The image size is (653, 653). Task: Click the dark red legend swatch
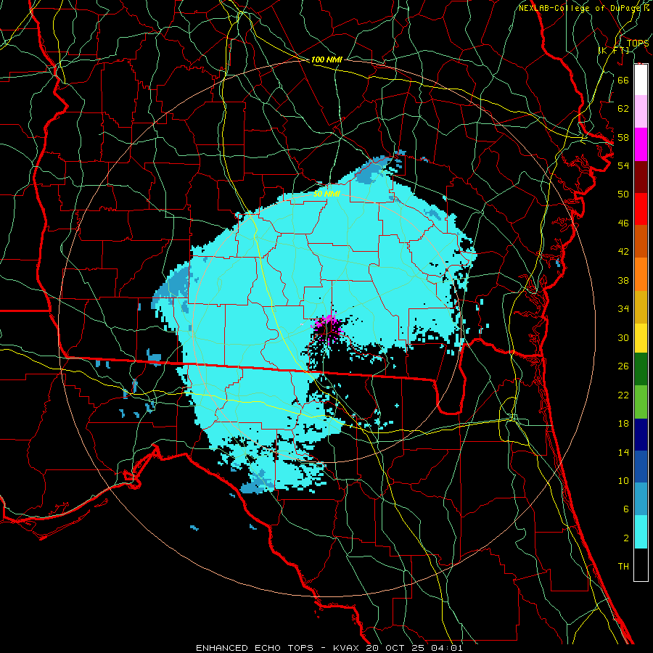[641, 176]
